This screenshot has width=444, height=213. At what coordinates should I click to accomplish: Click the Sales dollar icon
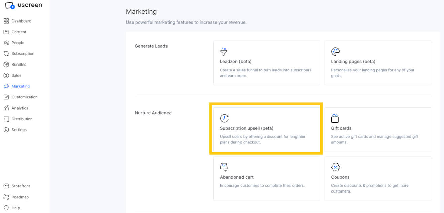click(x=6, y=75)
